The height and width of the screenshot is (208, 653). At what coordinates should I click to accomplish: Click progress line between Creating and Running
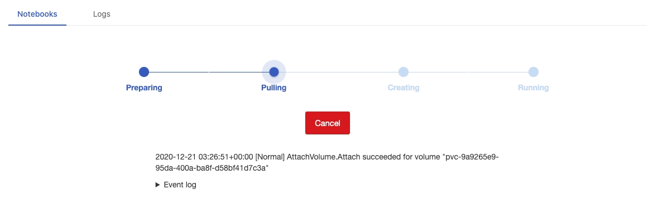[x=468, y=72]
